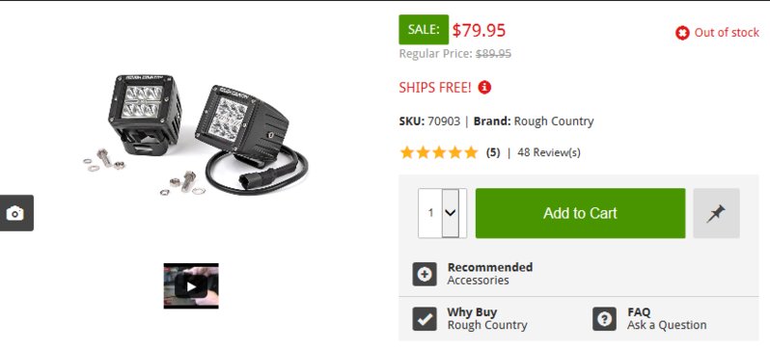Viewport: 770px width, 350px height.
Task: Click the plus icon for Recommended Accessories
Action: pyautogui.click(x=425, y=274)
